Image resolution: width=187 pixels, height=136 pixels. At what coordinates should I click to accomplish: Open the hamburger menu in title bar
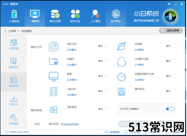click(x=169, y=4)
